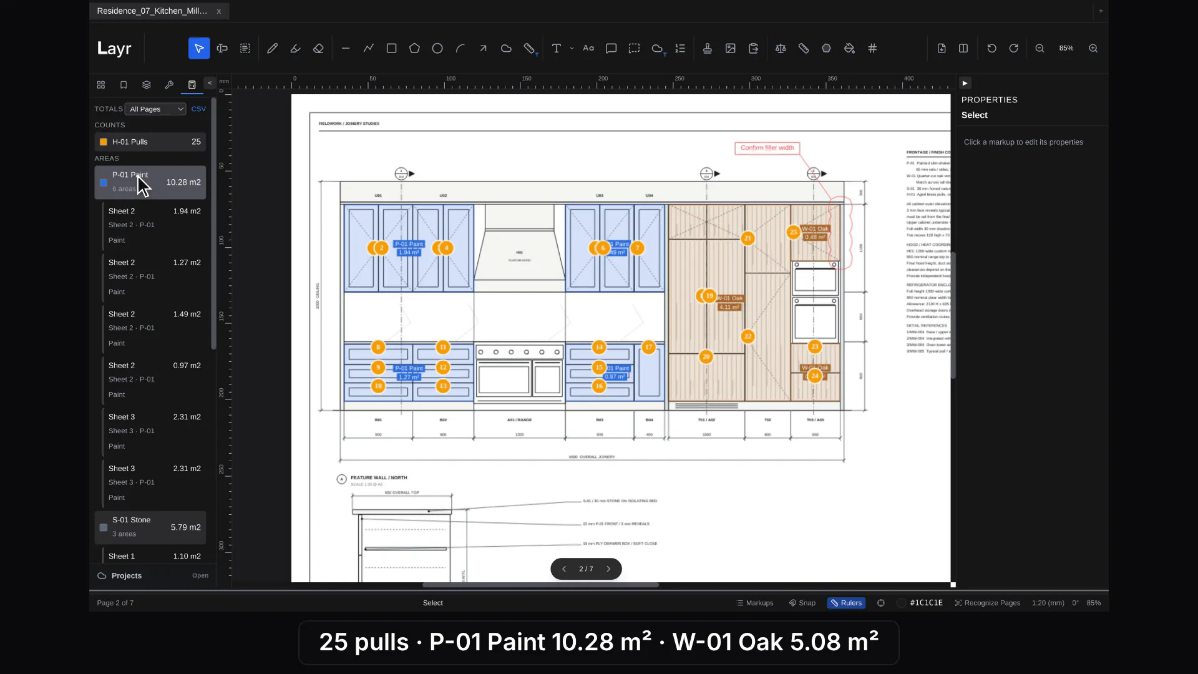The height and width of the screenshot is (674, 1198).
Task: Select the stamp tool
Action: point(708,48)
